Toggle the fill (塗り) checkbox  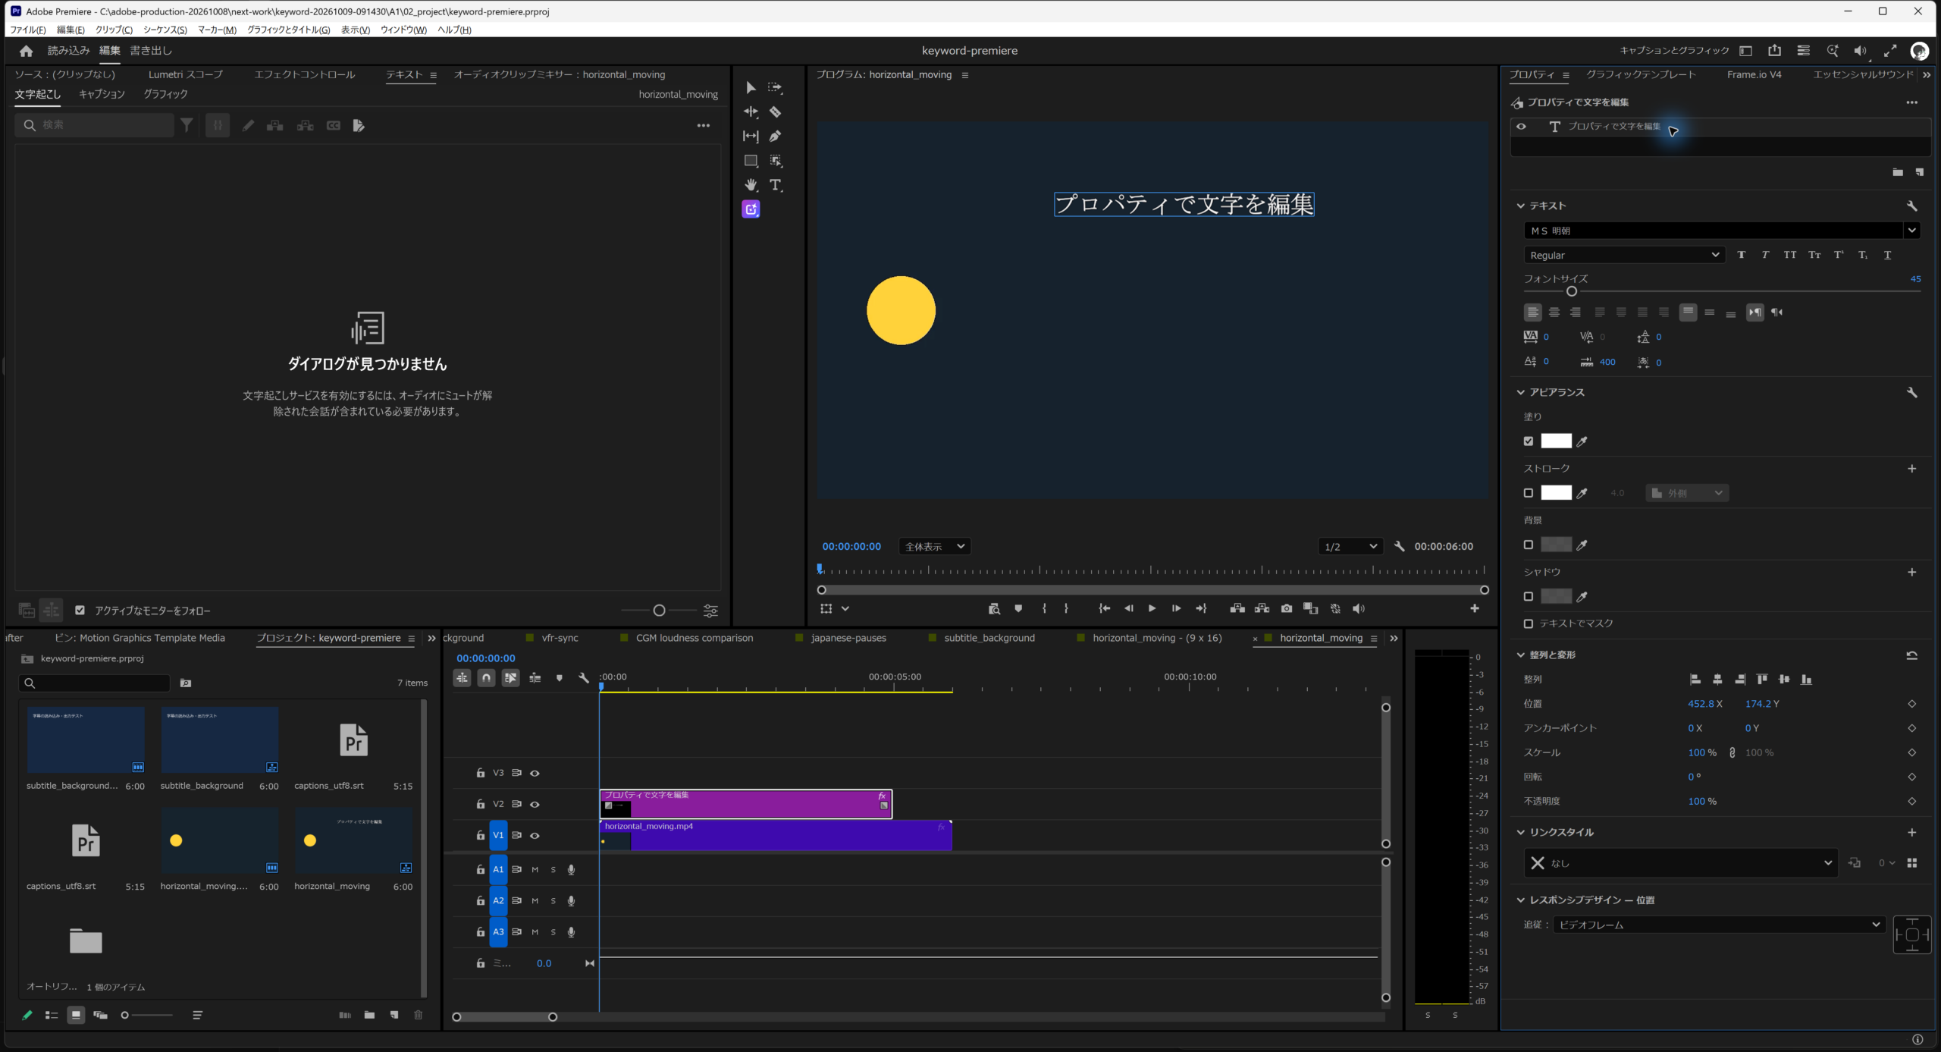point(1529,441)
